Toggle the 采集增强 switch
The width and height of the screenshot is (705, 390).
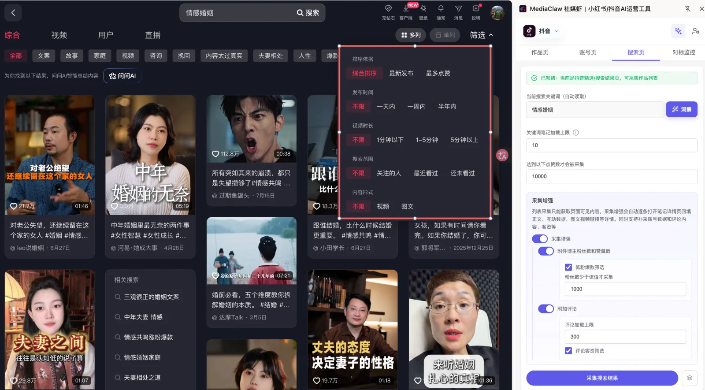pos(540,239)
